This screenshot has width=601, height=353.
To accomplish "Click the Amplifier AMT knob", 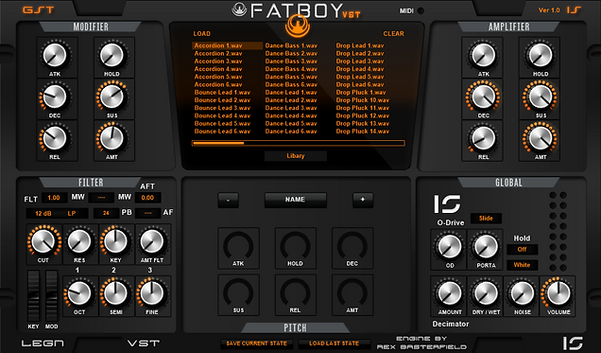I will 541,138.
